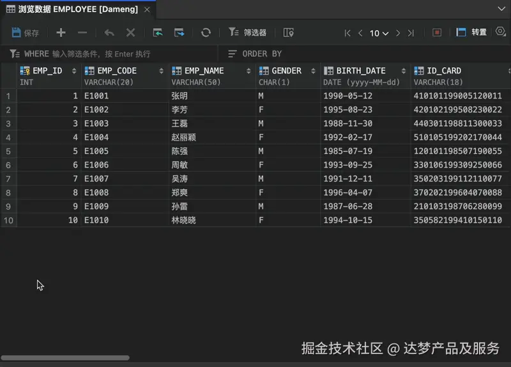Click the column settings icon
The height and width of the screenshot is (367, 511).
point(289,33)
